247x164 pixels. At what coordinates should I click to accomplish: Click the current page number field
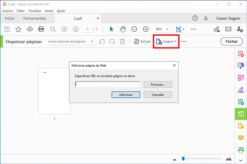(x=88, y=29)
